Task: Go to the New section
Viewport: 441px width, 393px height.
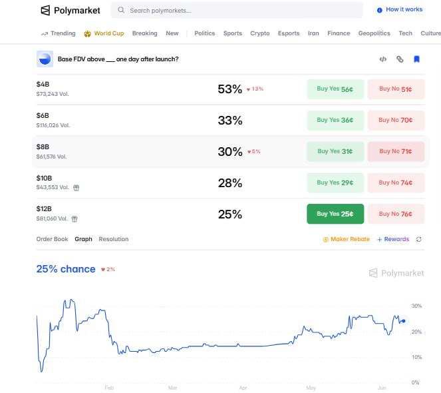Action: point(172,33)
